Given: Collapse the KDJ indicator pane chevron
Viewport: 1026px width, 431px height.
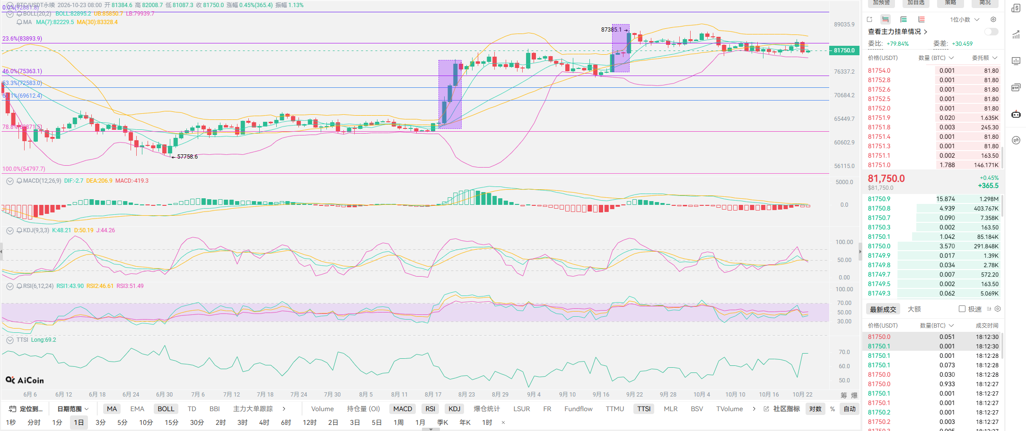Looking at the screenshot, I should pyautogui.click(x=9, y=230).
